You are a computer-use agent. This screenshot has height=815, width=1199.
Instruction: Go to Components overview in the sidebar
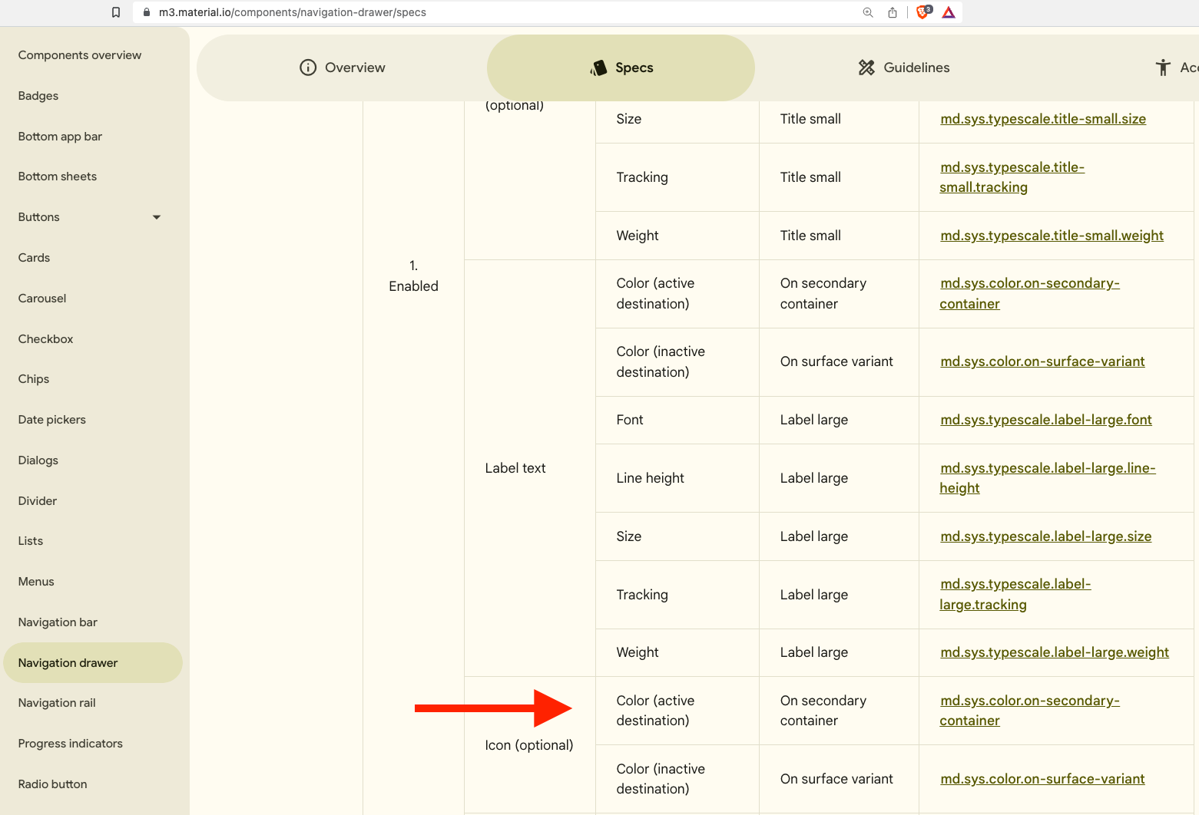(x=80, y=54)
